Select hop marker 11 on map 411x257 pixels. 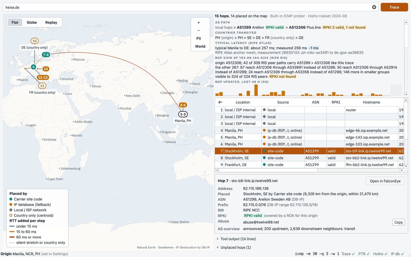(42, 86)
